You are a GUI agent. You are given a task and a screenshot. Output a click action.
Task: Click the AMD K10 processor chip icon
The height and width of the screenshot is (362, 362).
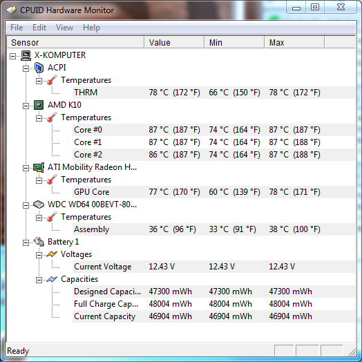point(39,105)
